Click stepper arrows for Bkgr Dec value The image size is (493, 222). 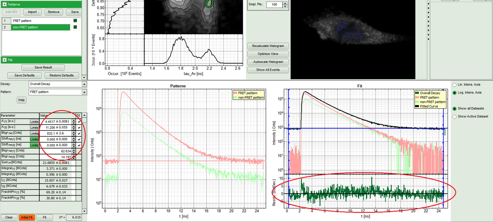[x=74, y=133]
